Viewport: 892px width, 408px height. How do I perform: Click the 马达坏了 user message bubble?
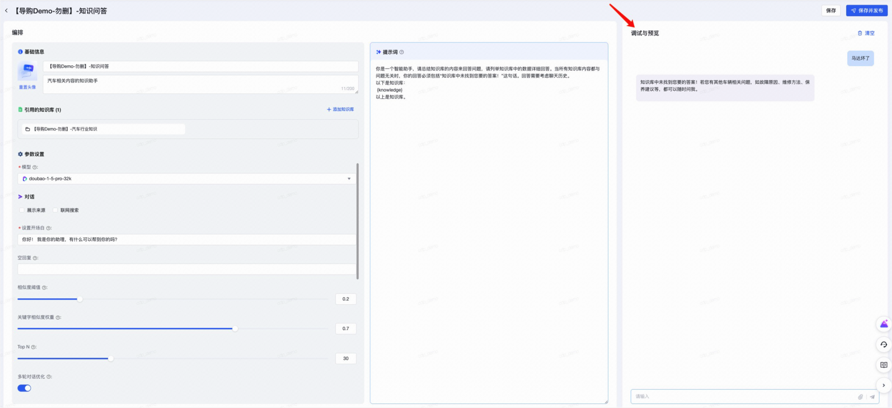[x=860, y=58]
